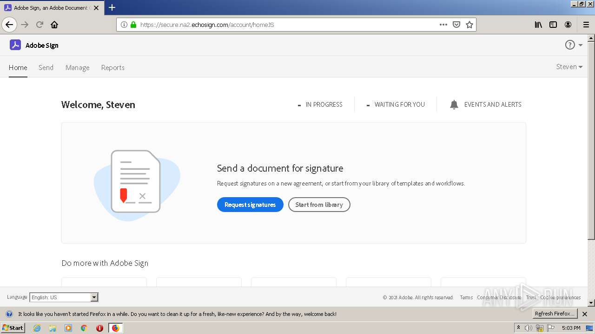Screen dimensions: 595x334
Task: Open the Cookie preferences link
Action: click(x=560, y=297)
